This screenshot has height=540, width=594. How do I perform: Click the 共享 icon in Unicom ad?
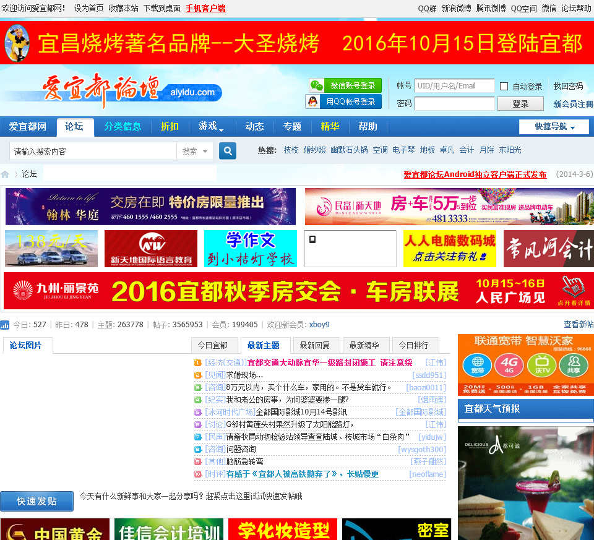(574, 365)
